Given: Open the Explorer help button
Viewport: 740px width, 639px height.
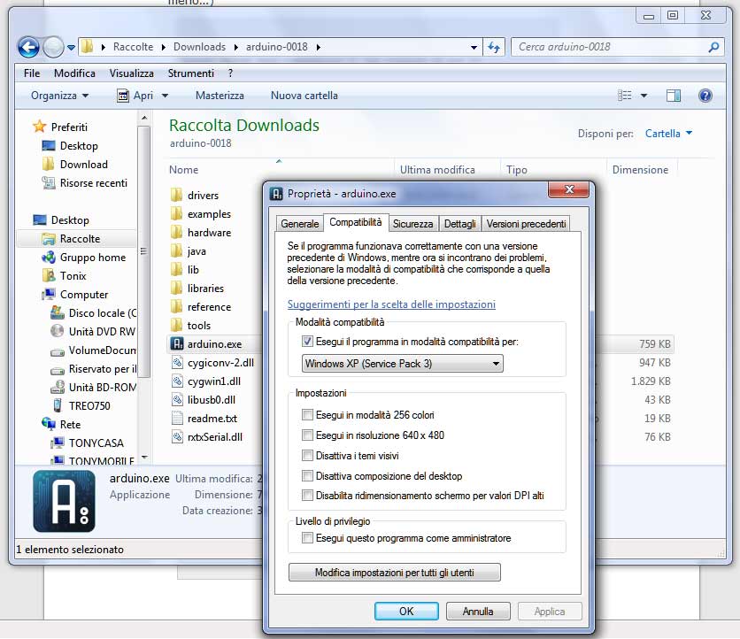Looking at the screenshot, I should coord(705,96).
